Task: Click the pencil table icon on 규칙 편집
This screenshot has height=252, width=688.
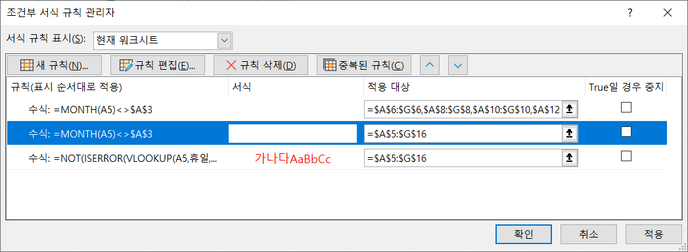Action: pyautogui.click(x=126, y=65)
